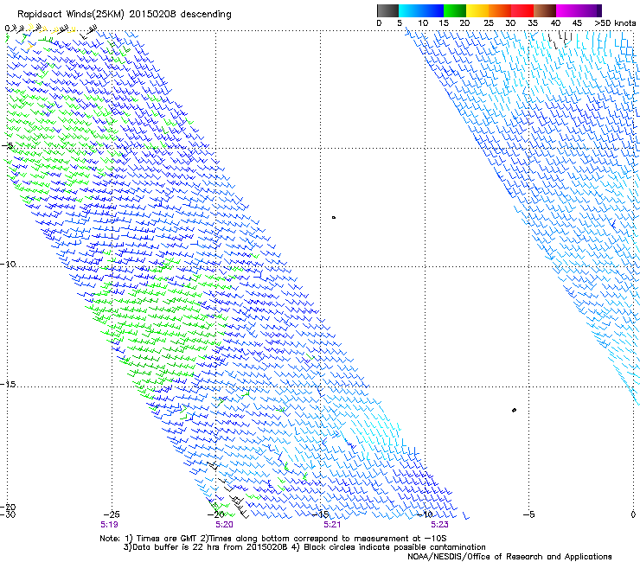
Task: Click the dark purple >50 knots legend swatch
Action: pyautogui.click(x=598, y=10)
